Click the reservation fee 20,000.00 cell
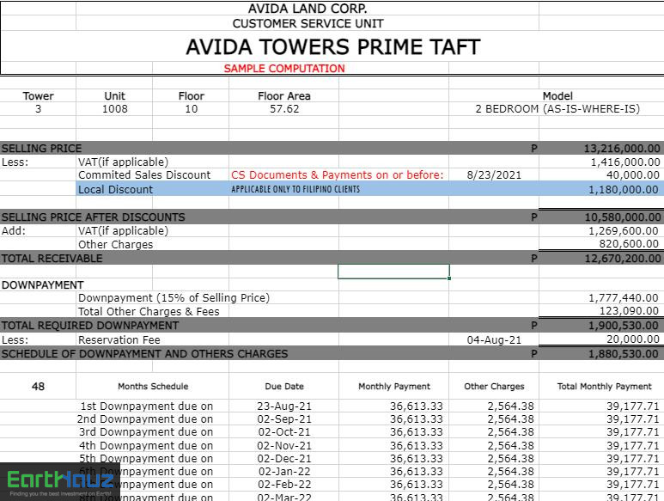The width and height of the screenshot is (664, 501). pyautogui.click(x=633, y=339)
